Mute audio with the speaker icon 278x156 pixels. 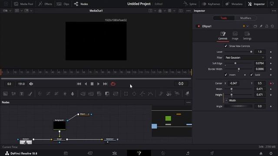click(x=31, y=84)
